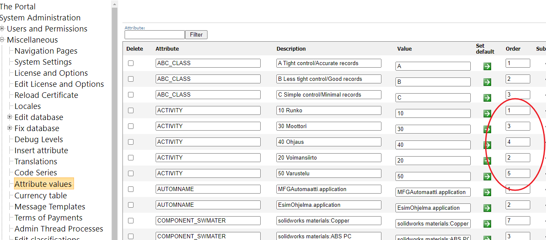
Task: Collapse the Miscellaneous tree node
Action: (x=3, y=40)
